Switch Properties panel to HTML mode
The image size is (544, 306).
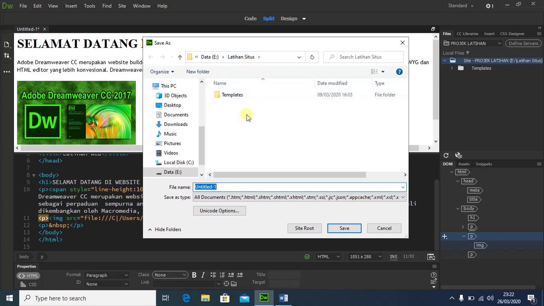tap(28, 275)
